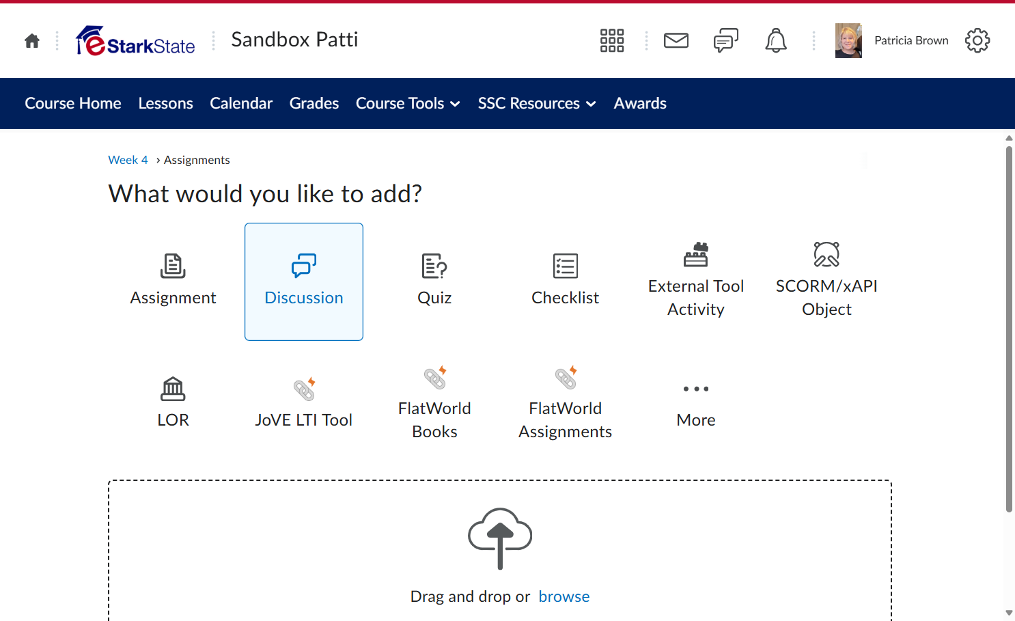Select the LOR option

(173, 404)
